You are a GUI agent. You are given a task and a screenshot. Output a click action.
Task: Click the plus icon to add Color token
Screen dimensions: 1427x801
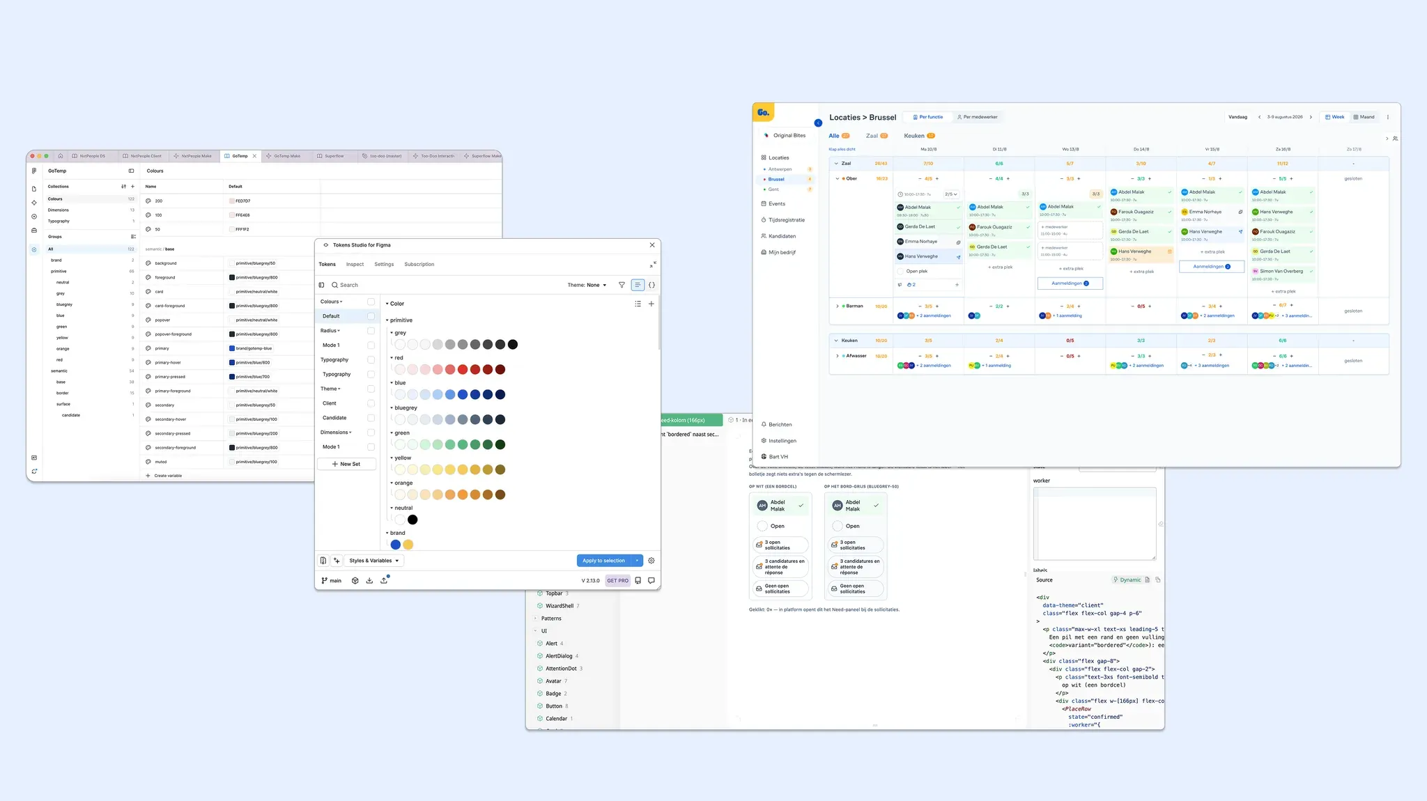[x=651, y=304]
